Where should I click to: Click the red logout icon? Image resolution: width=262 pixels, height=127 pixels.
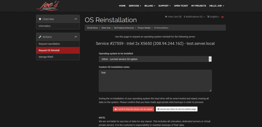(222, 17)
